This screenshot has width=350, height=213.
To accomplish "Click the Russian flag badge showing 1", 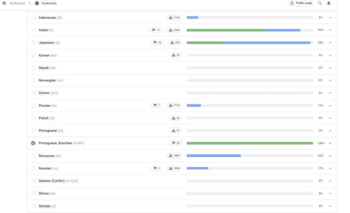I will [156, 168].
